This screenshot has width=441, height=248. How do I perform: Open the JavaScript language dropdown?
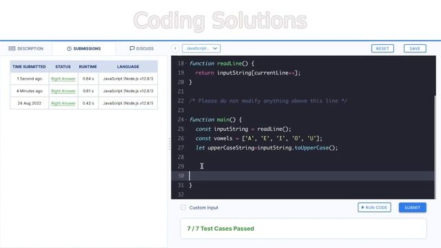[201, 48]
